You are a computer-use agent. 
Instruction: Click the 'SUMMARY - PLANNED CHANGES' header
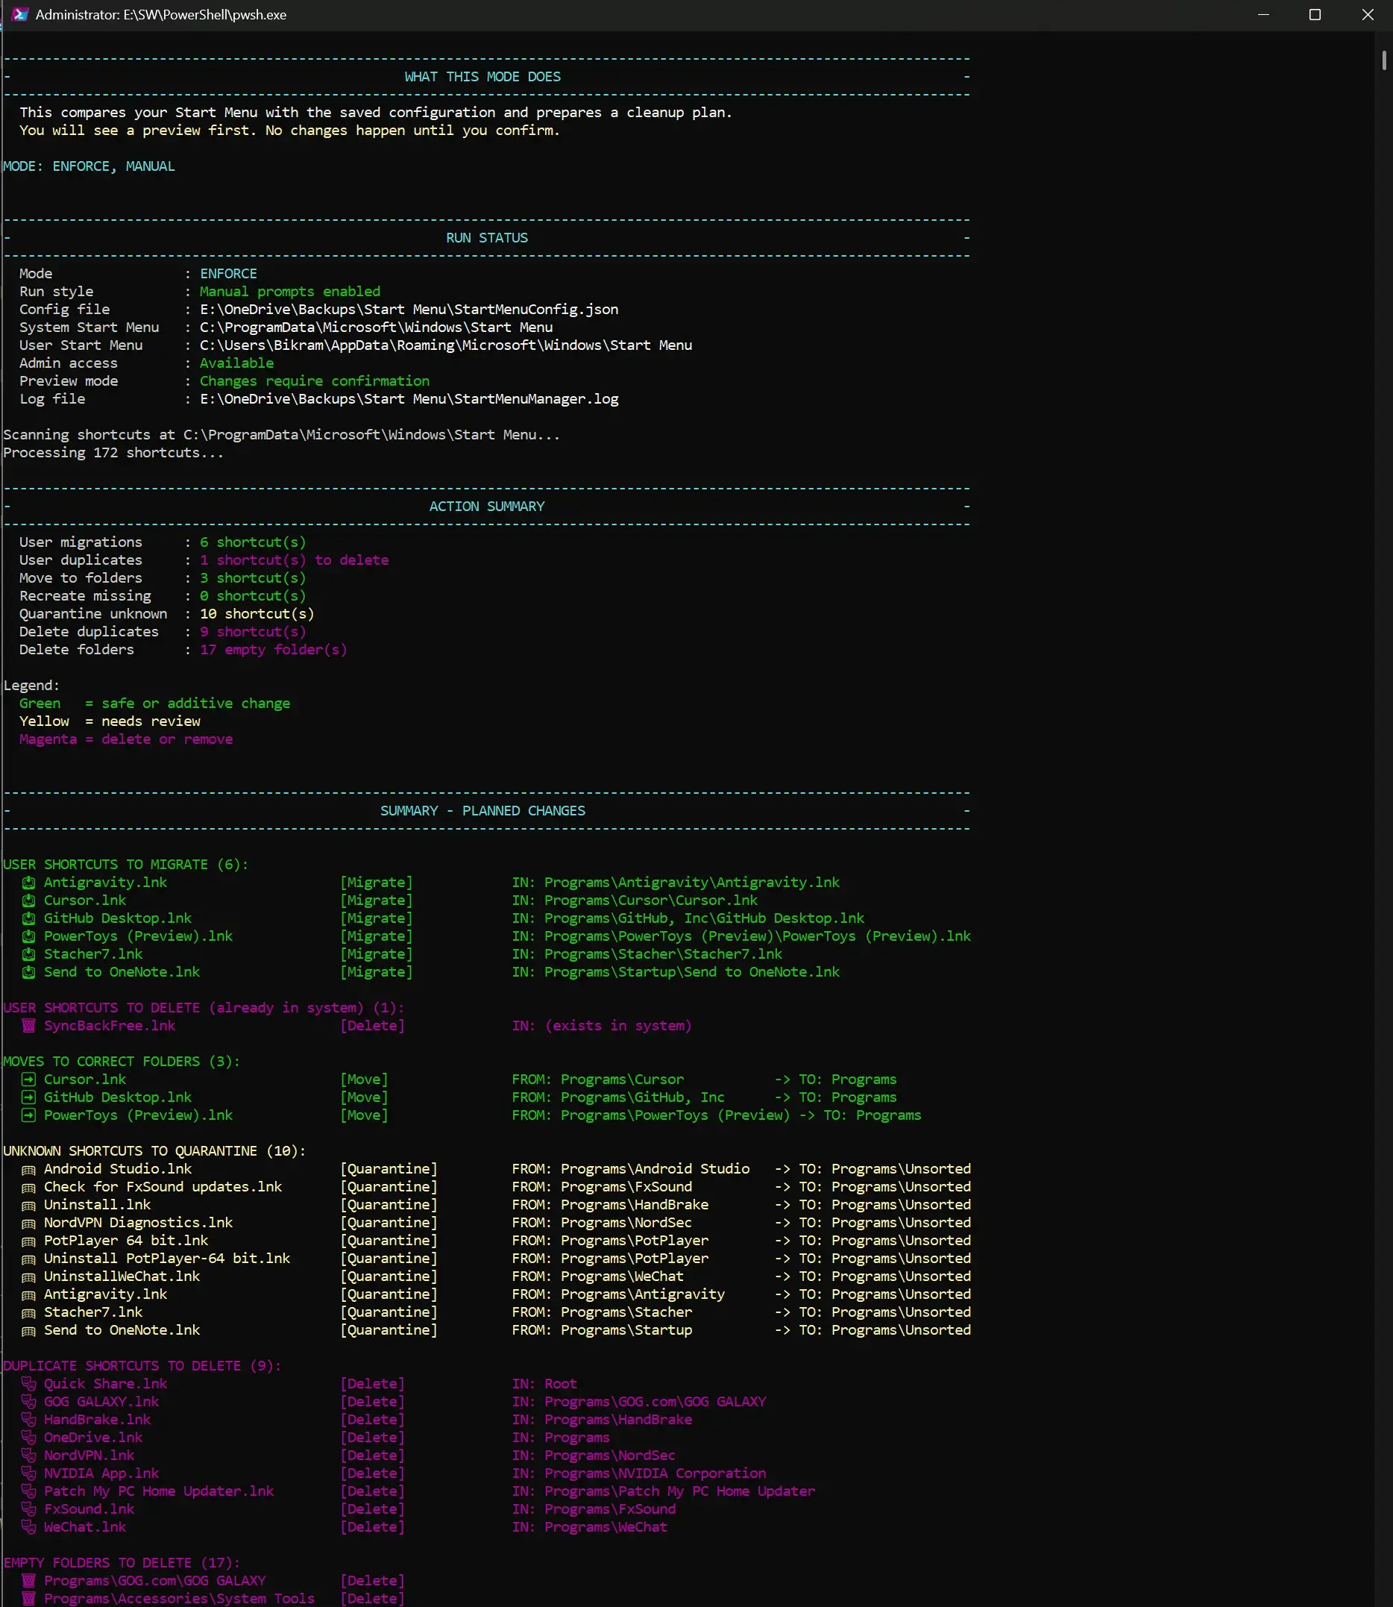point(482,809)
